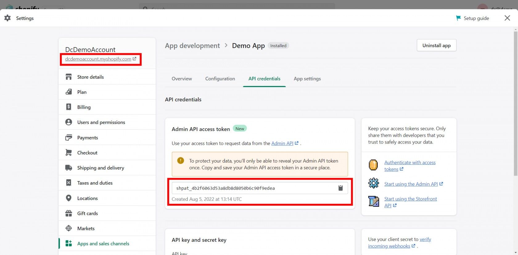Viewport: 518px width, 255px height.
Task: Click the Locations pin icon
Action: tap(69, 198)
